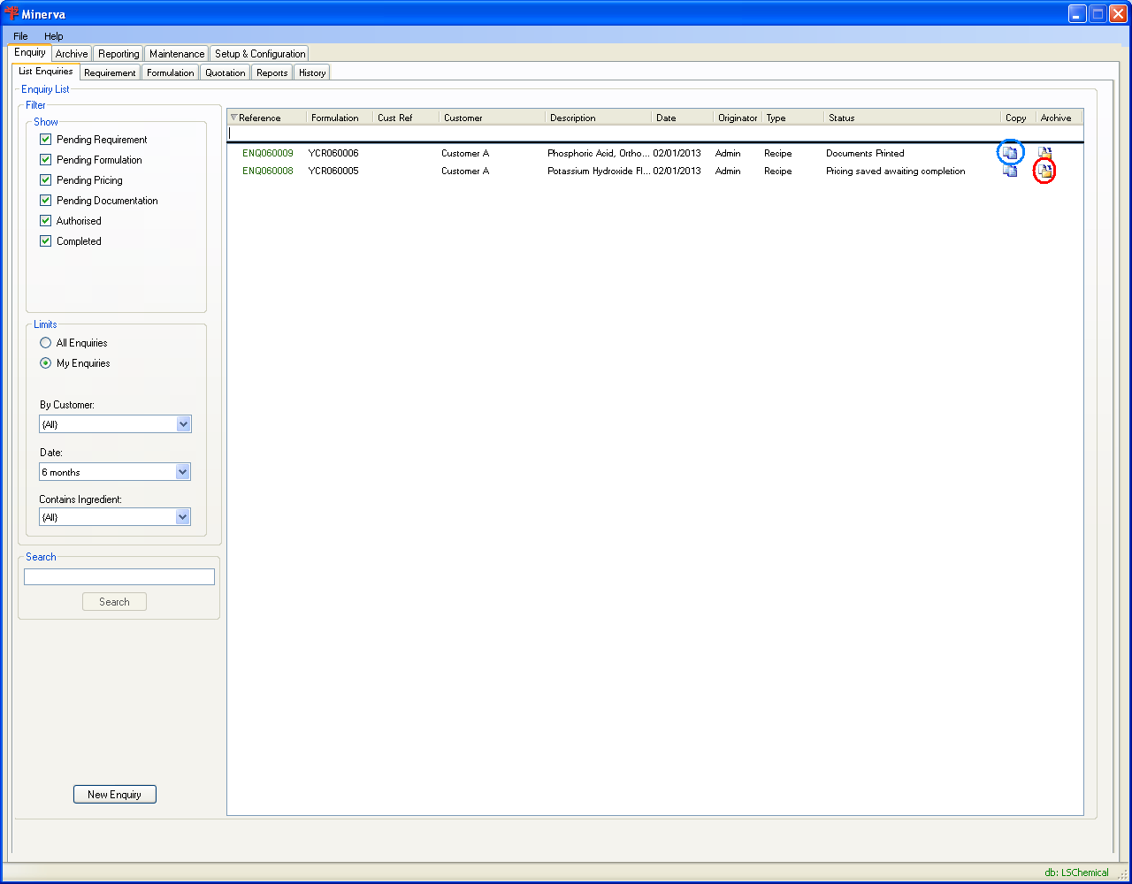1132x884 pixels.
Task: Click the Documents Printed status cell
Action: [865, 153]
